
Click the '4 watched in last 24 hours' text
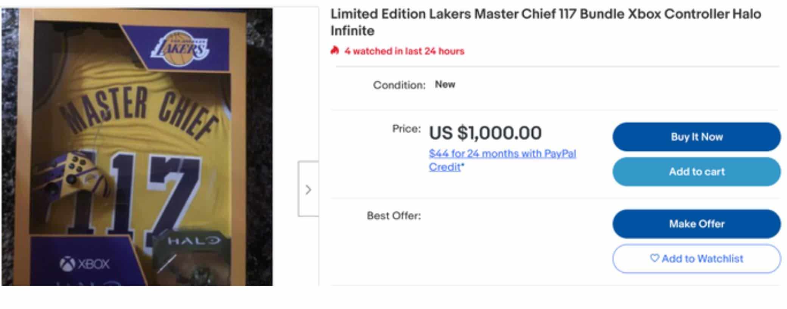pos(404,51)
